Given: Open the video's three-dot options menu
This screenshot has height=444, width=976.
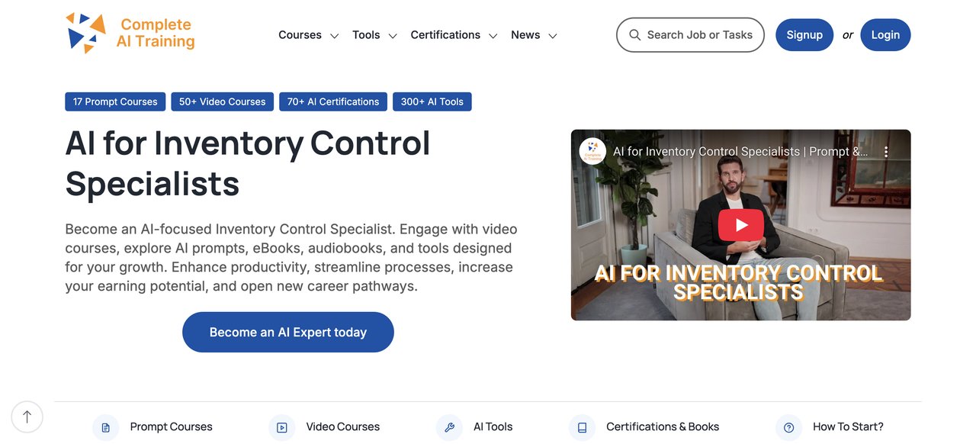Looking at the screenshot, I should click(886, 152).
